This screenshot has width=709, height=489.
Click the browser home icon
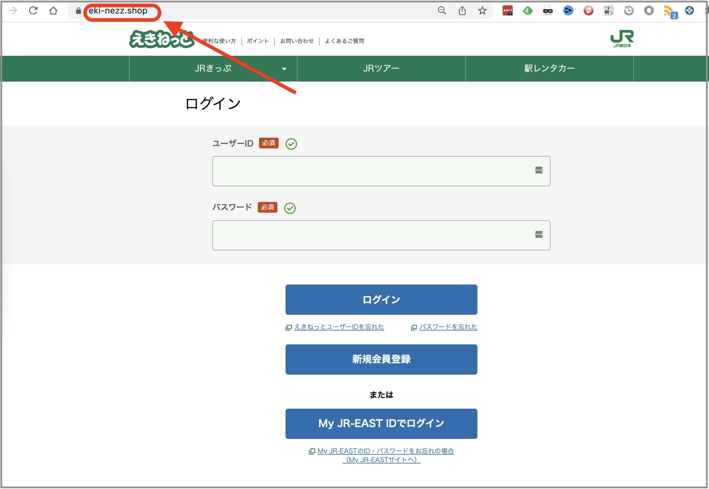point(53,11)
